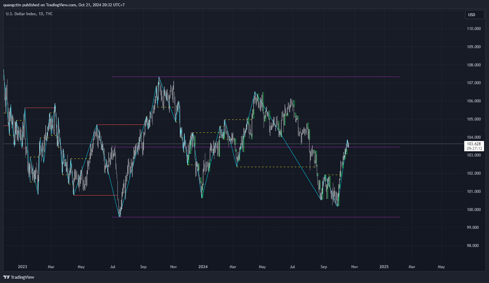
Task: Click the 107.000 price axis label
Action: (474, 83)
